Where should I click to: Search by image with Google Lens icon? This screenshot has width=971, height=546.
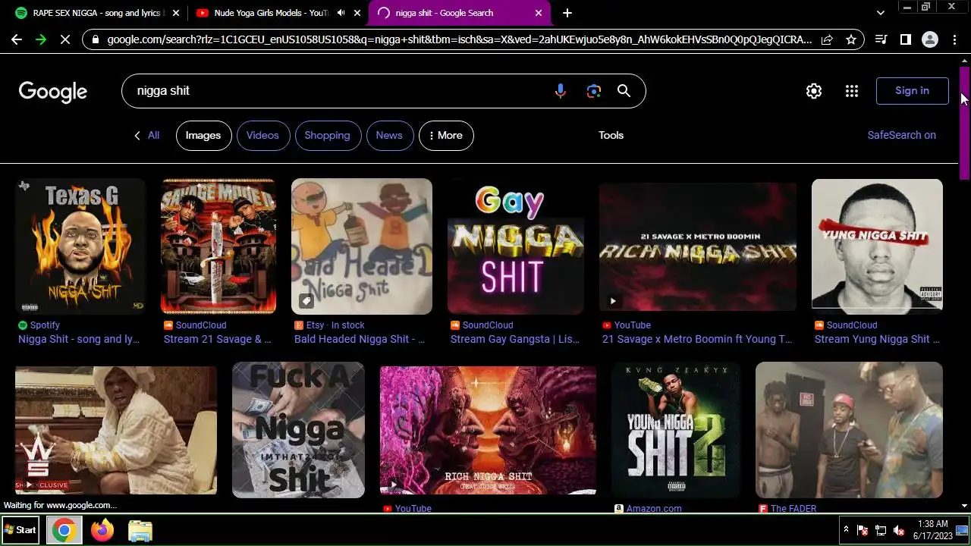(x=594, y=91)
